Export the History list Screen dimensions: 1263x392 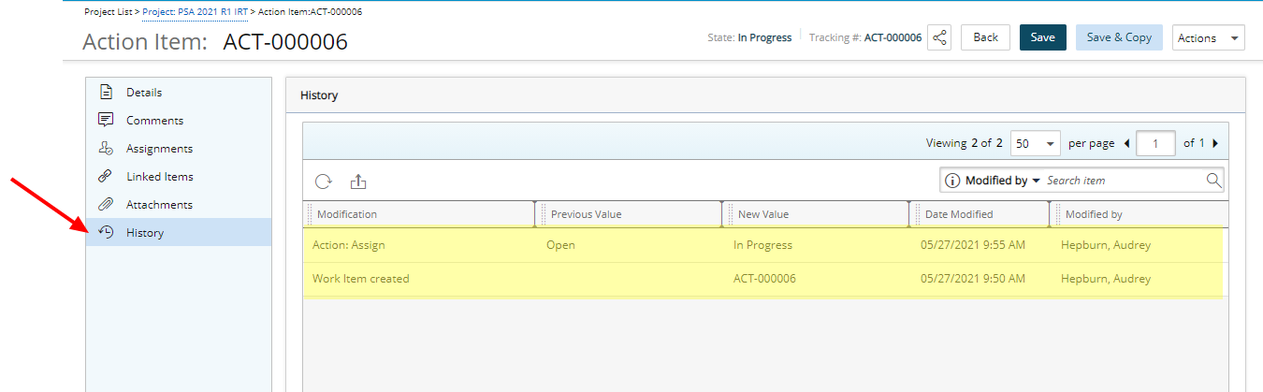click(357, 181)
